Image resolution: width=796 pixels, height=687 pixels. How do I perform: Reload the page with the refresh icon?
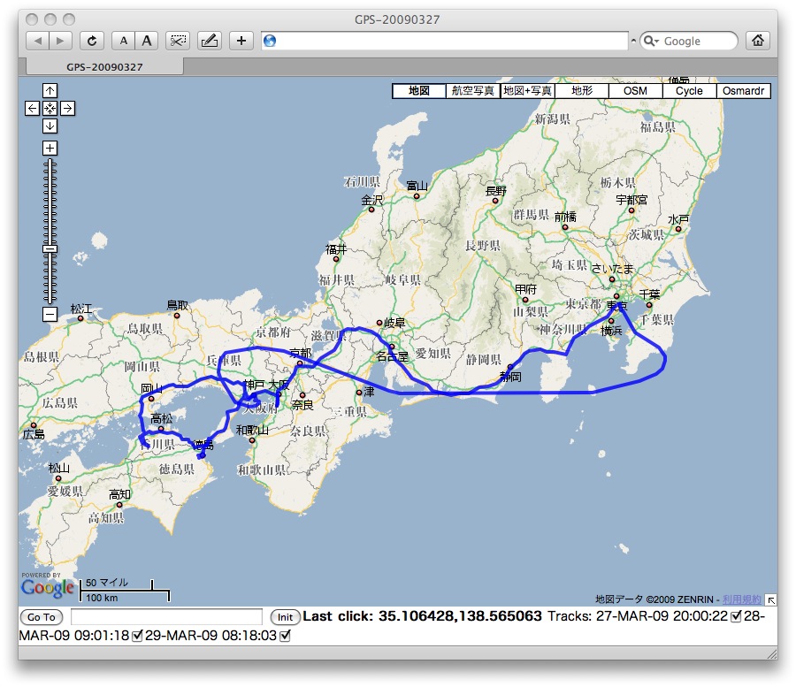(92, 41)
